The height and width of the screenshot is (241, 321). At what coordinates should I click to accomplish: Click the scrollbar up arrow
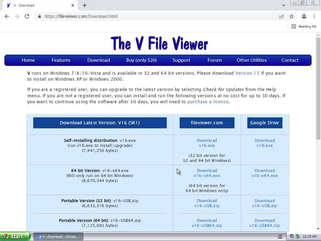coord(318,35)
